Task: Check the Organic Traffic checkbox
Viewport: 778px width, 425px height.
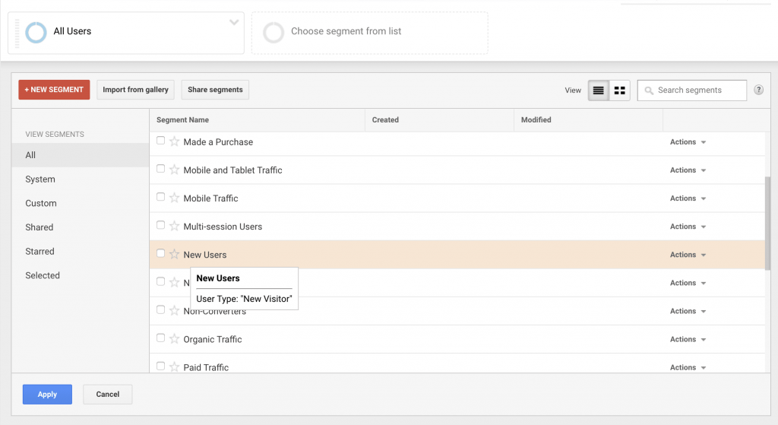Action: 161,338
